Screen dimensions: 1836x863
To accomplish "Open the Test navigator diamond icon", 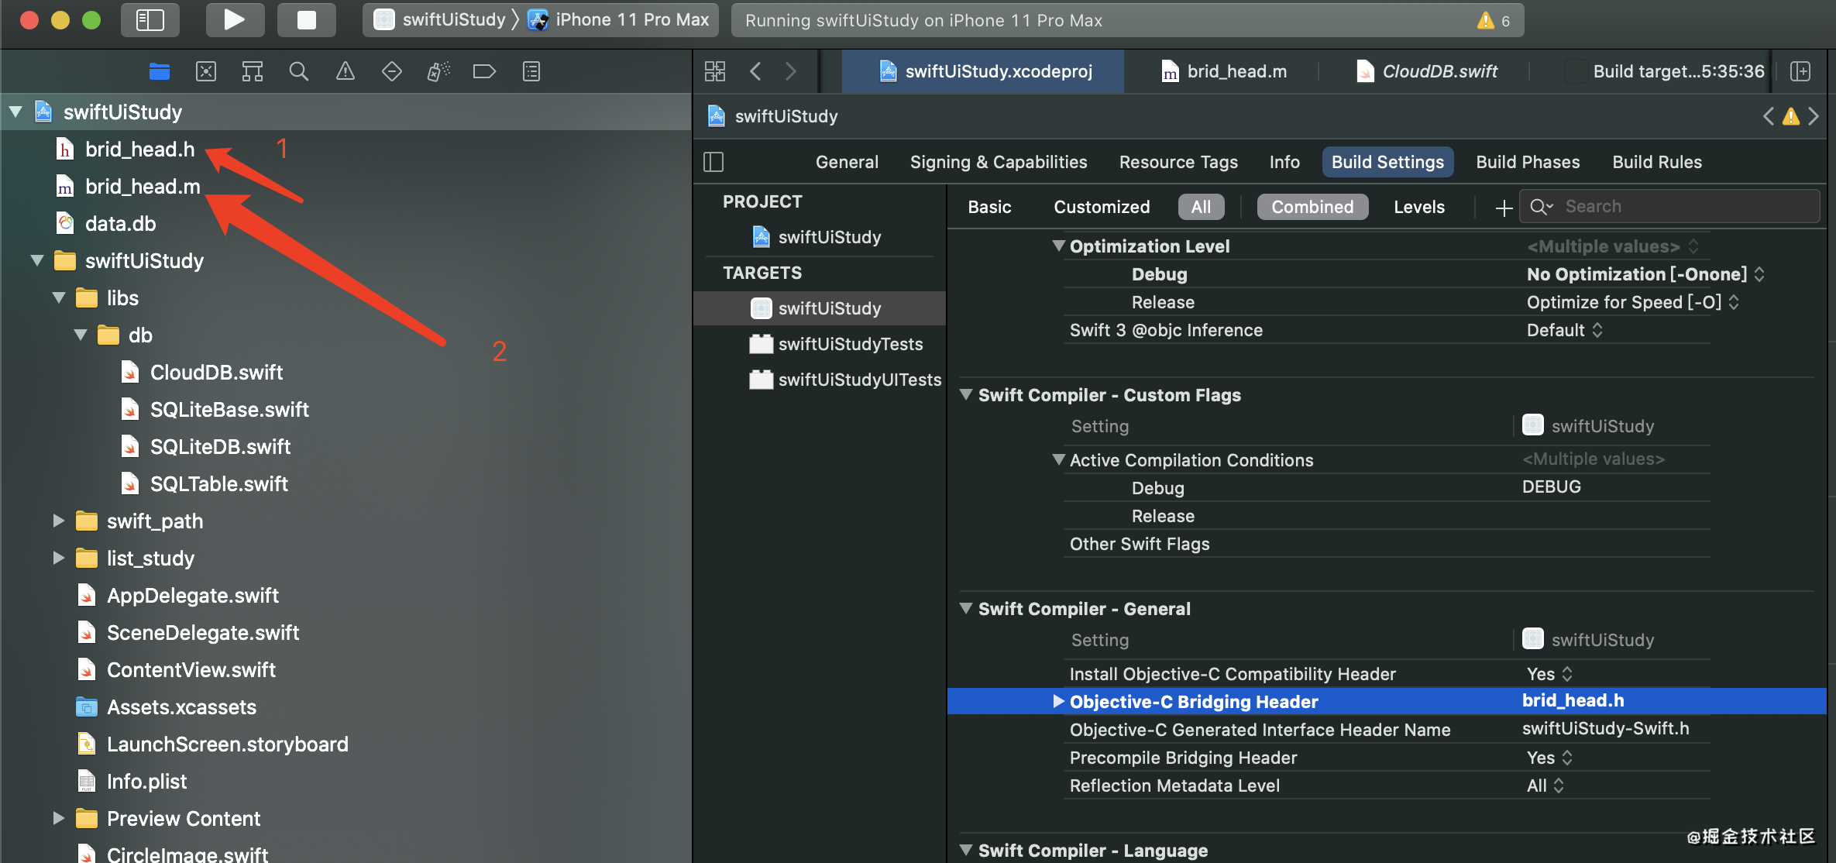I will click(392, 72).
